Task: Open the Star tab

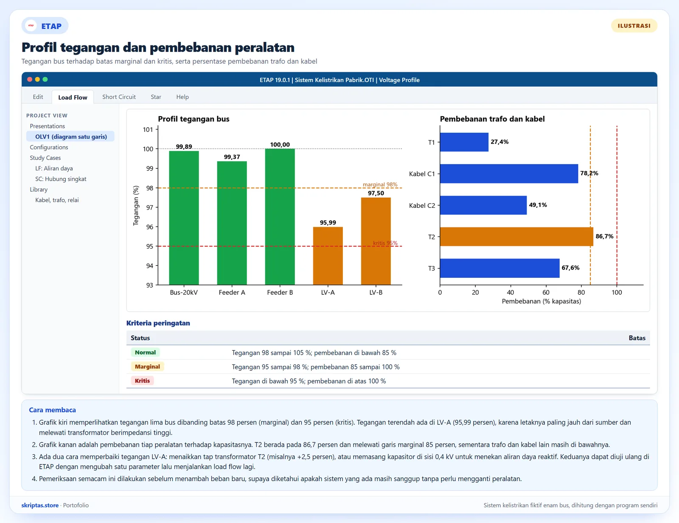Action: pos(156,97)
